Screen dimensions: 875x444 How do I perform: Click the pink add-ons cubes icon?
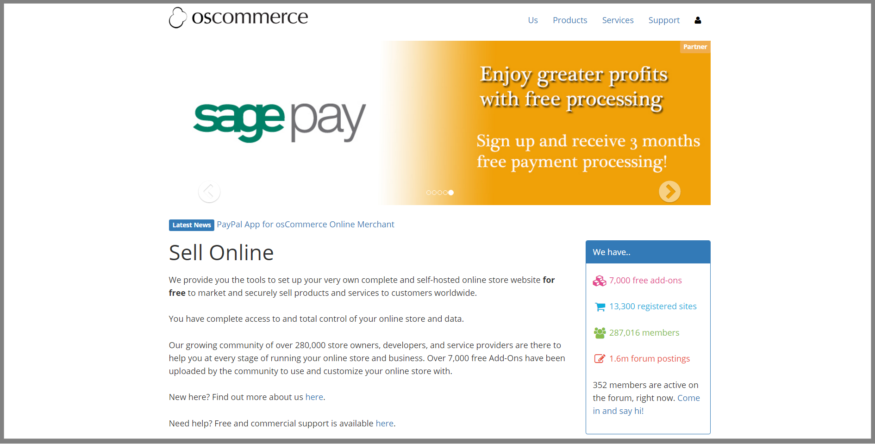click(600, 281)
